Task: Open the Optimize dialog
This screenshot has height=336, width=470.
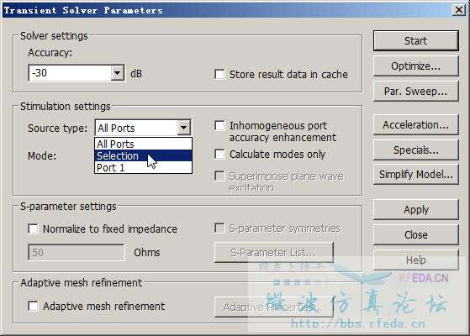Action: pyautogui.click(x=415, y=66)
